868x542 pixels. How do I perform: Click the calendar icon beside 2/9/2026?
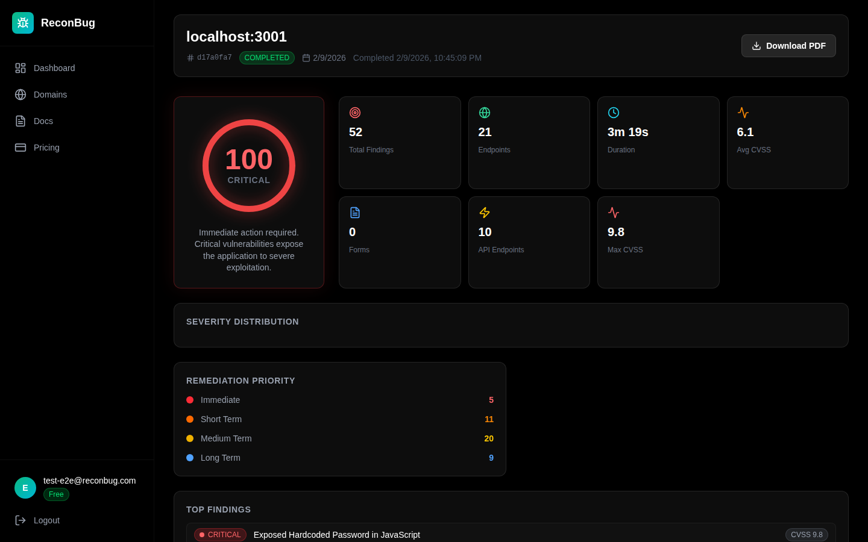click(306, 58)
